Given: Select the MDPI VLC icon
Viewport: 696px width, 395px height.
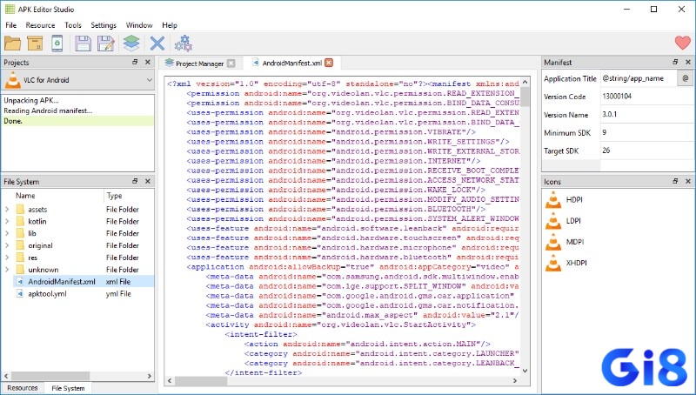Looking at the screenshot, I should point(553,242).
